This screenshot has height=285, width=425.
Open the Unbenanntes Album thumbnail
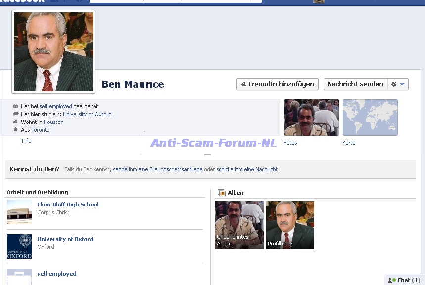tap(239, 225)
